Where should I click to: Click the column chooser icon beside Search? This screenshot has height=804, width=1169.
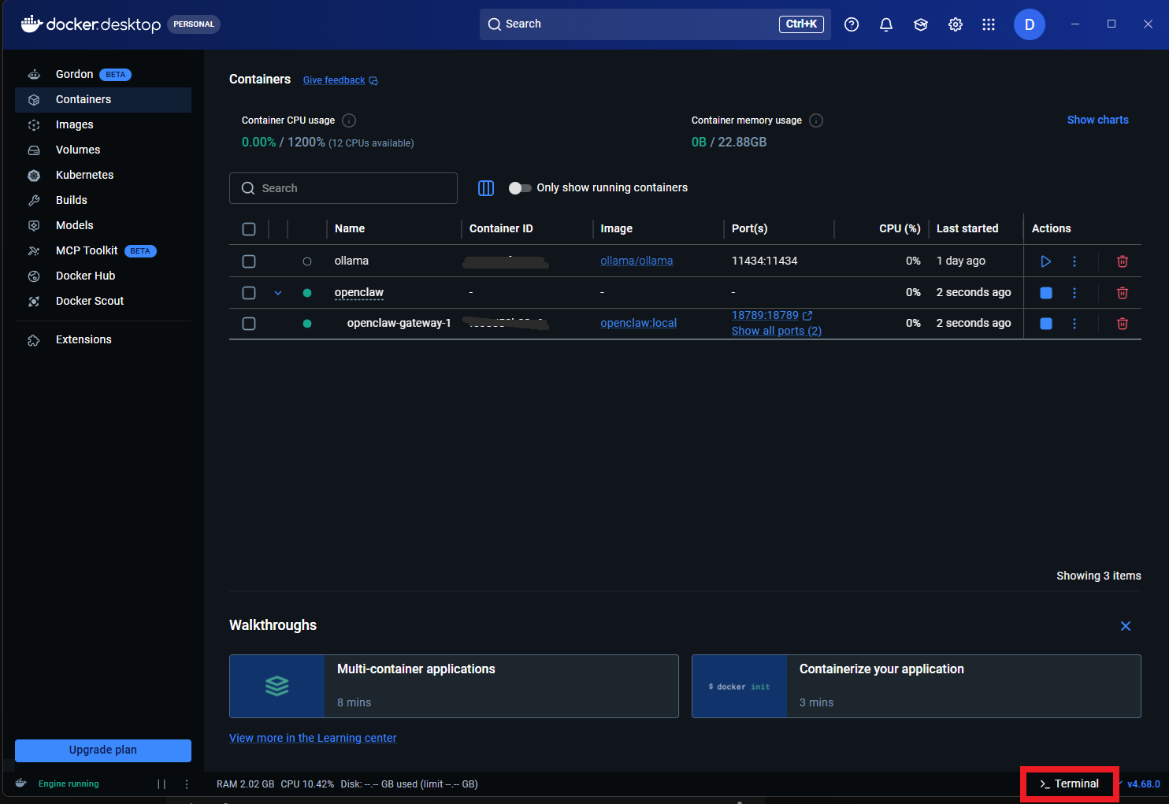[486, 188]
